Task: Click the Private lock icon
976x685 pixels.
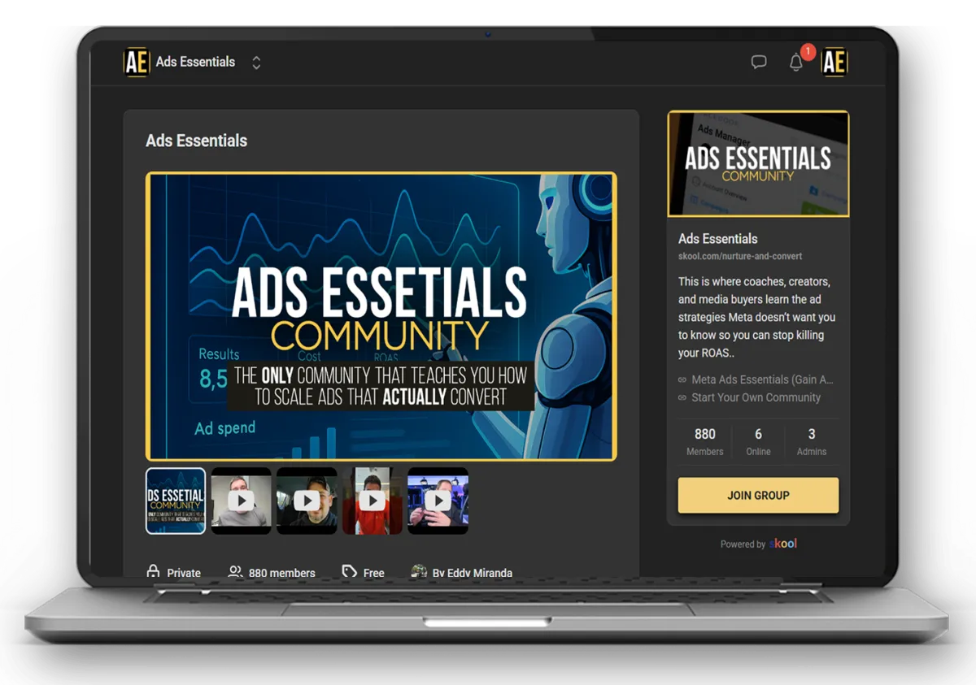Action: 153,572
